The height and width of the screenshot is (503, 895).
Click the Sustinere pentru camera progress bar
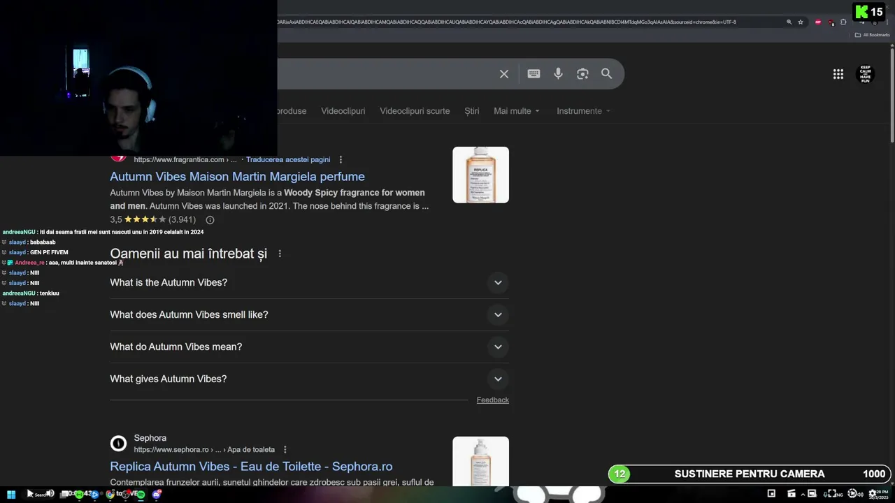(x=750, y=474)
